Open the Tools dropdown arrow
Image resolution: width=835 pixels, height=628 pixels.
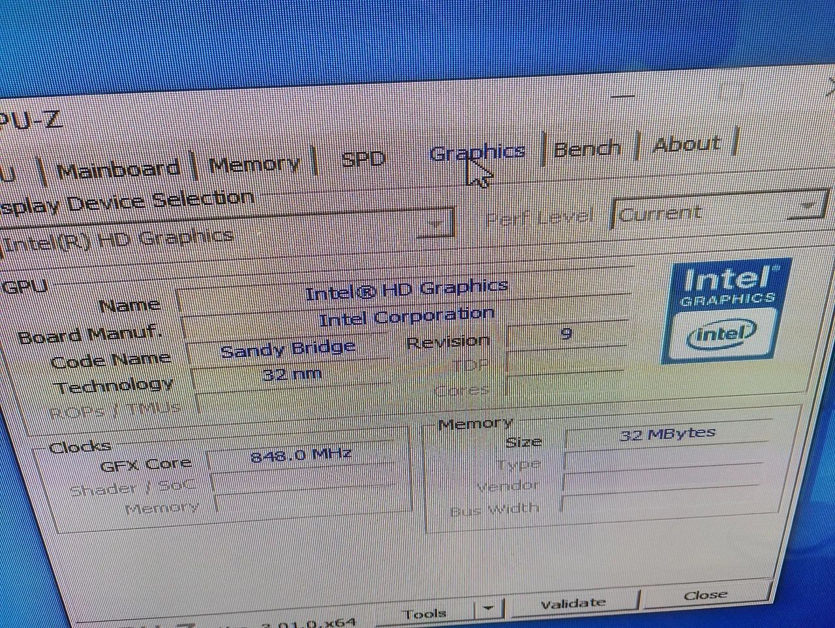[x=488, y=610]
